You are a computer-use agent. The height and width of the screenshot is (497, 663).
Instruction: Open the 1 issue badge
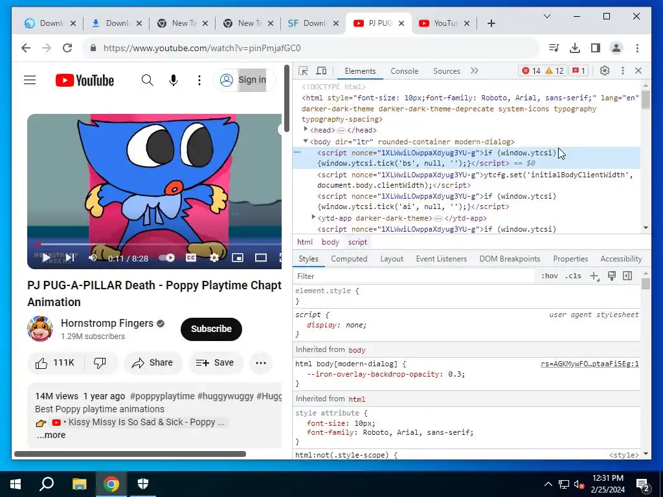(x=578, y=71)
